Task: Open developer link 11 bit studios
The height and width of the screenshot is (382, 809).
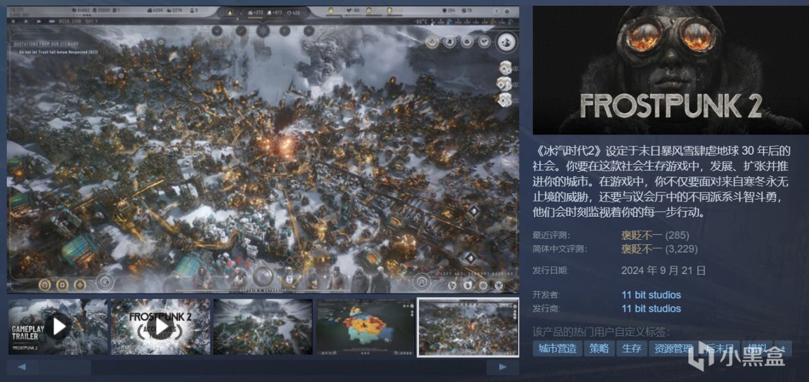Action: coord(651,295)
